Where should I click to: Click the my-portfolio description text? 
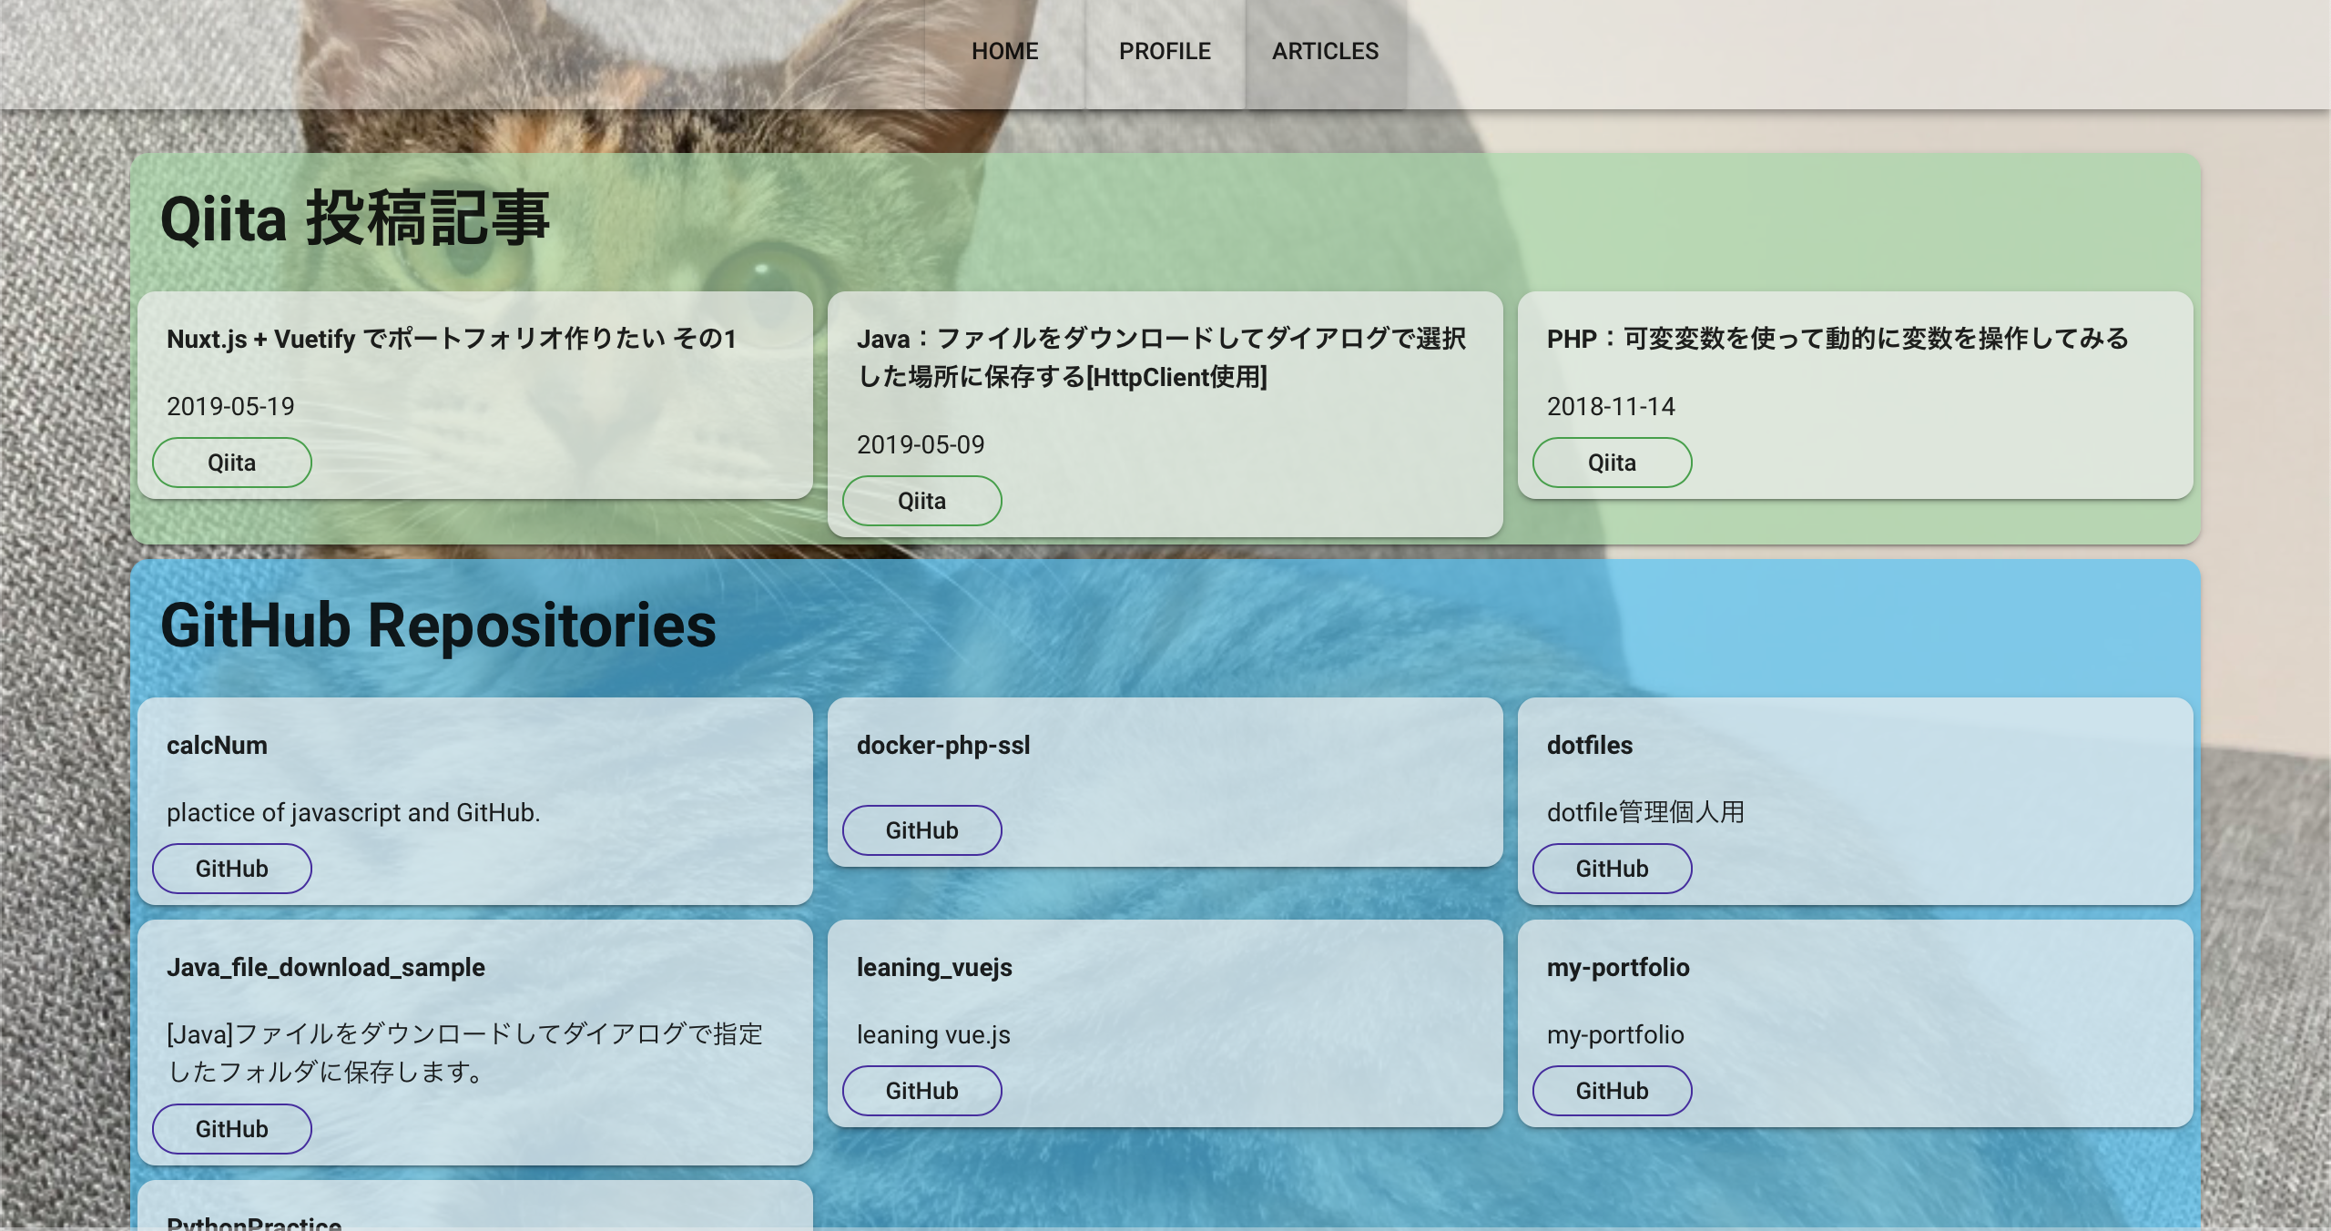1615,1034
